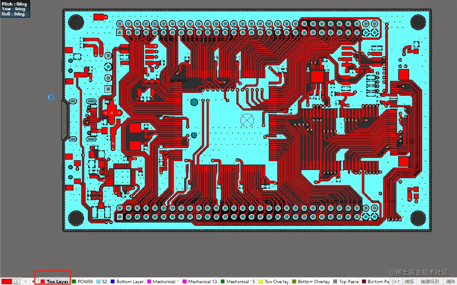Switch to Mechanical 15 layer tab
The width and height of the screenshot is (457, 285).
point(238,282)
